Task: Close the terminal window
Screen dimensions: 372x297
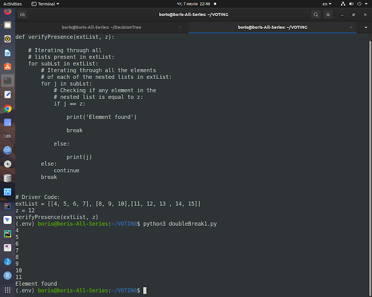Action: [x=365, y=14]
